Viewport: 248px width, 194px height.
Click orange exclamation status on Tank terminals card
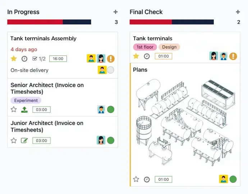pos(233,56)
